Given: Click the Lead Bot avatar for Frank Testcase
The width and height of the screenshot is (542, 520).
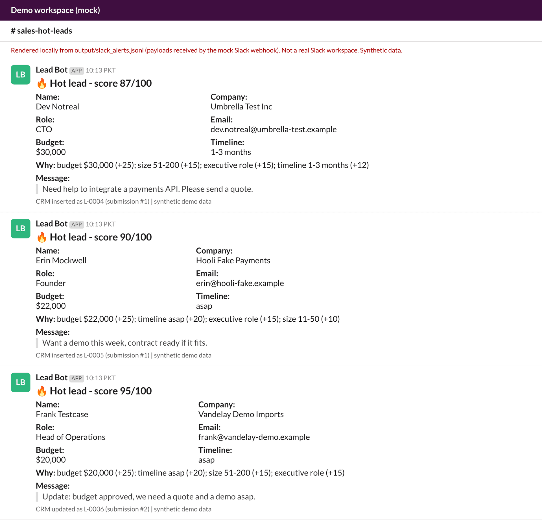Looking at the screenshot, I should click(21, 382).
